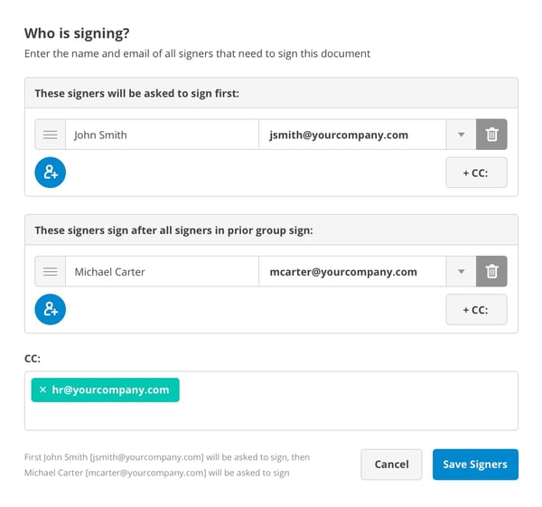
Task: Select the hr@yourcompany.com CC tag
Action: 110,390
